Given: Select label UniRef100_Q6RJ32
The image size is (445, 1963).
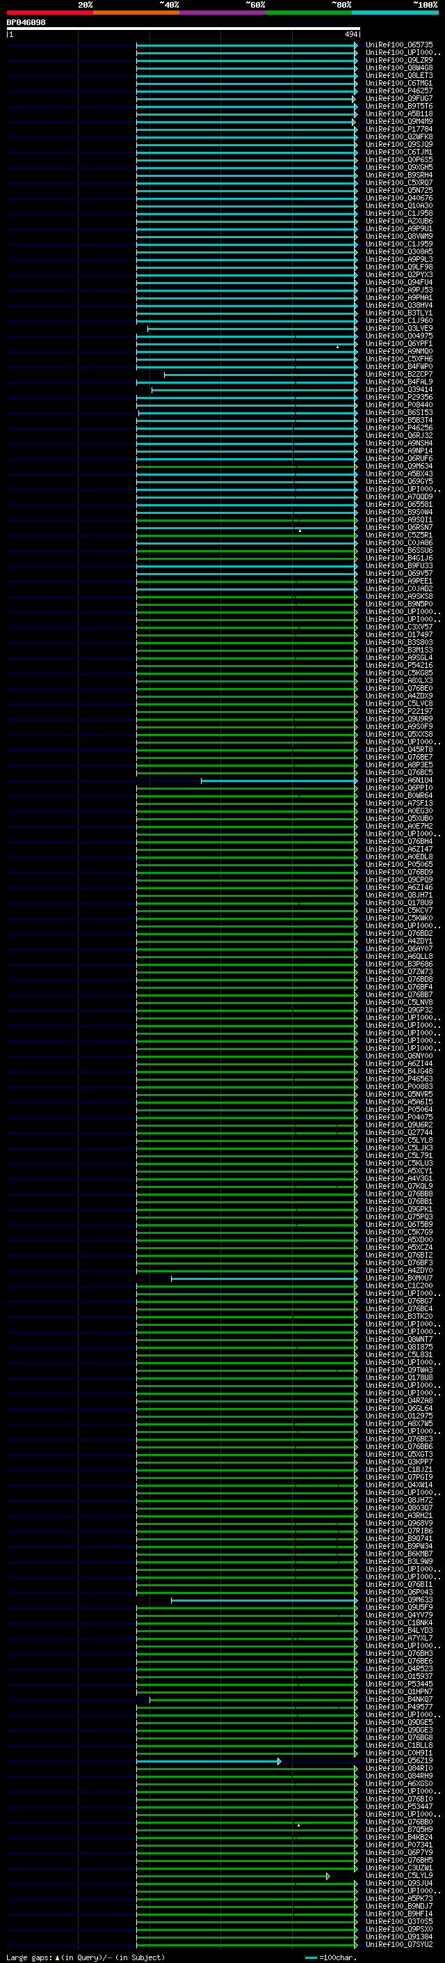Looking at the screenshot, I should pos(398,436).
